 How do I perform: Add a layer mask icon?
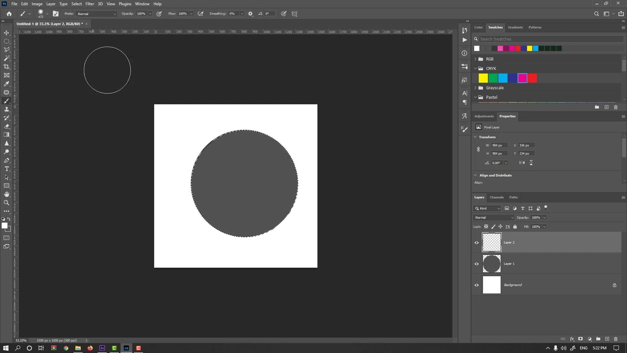580,339
